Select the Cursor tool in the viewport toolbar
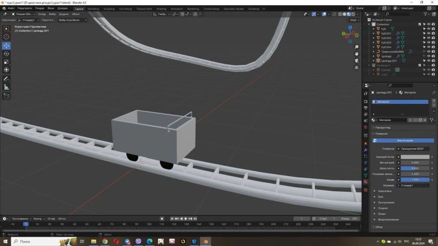 pyautogui.click(x=6, y=37)
